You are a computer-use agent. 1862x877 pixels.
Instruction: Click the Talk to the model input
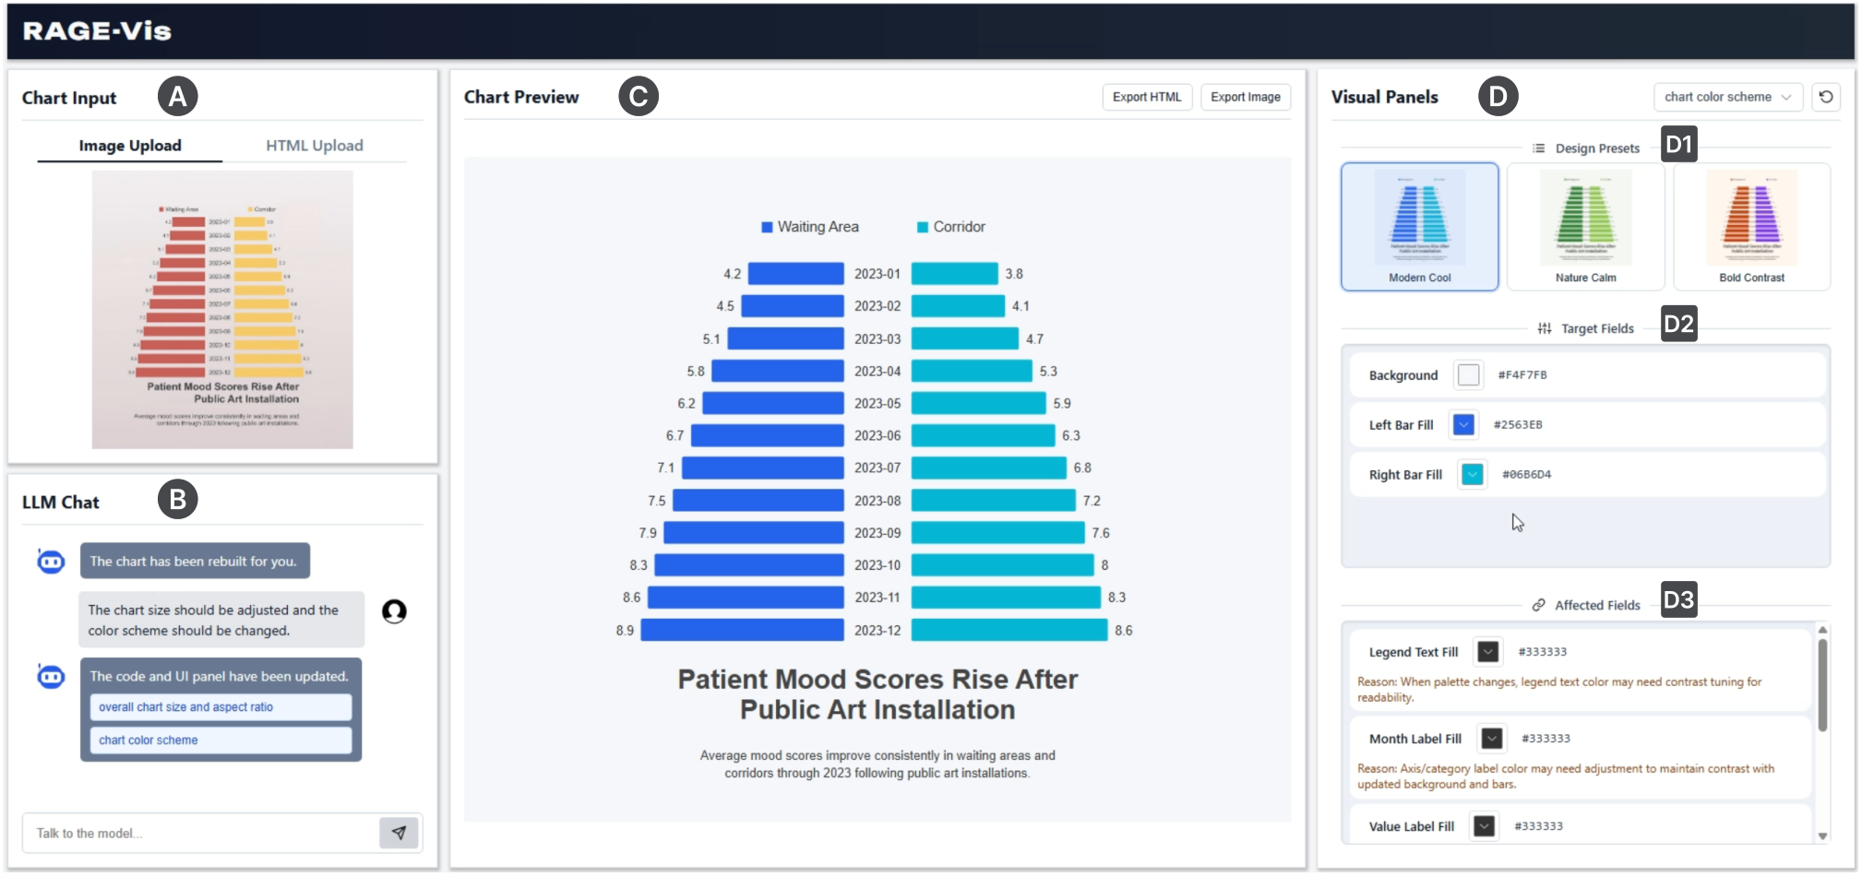(x=200, y=833)
